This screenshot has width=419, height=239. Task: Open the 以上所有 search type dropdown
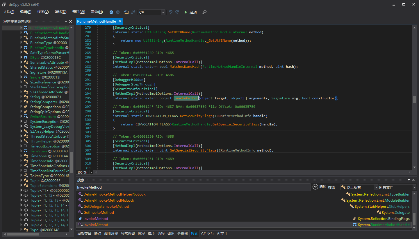coord(376,187)
